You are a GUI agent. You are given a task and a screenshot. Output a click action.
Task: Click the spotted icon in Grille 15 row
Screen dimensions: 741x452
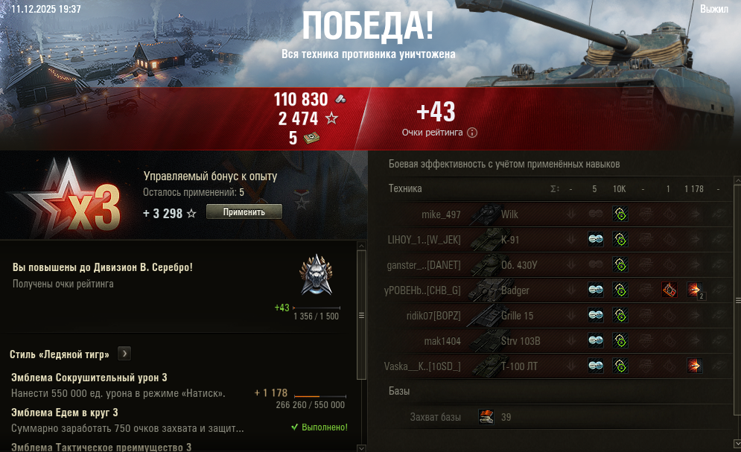pyautogui.click(x=596, y=315)
